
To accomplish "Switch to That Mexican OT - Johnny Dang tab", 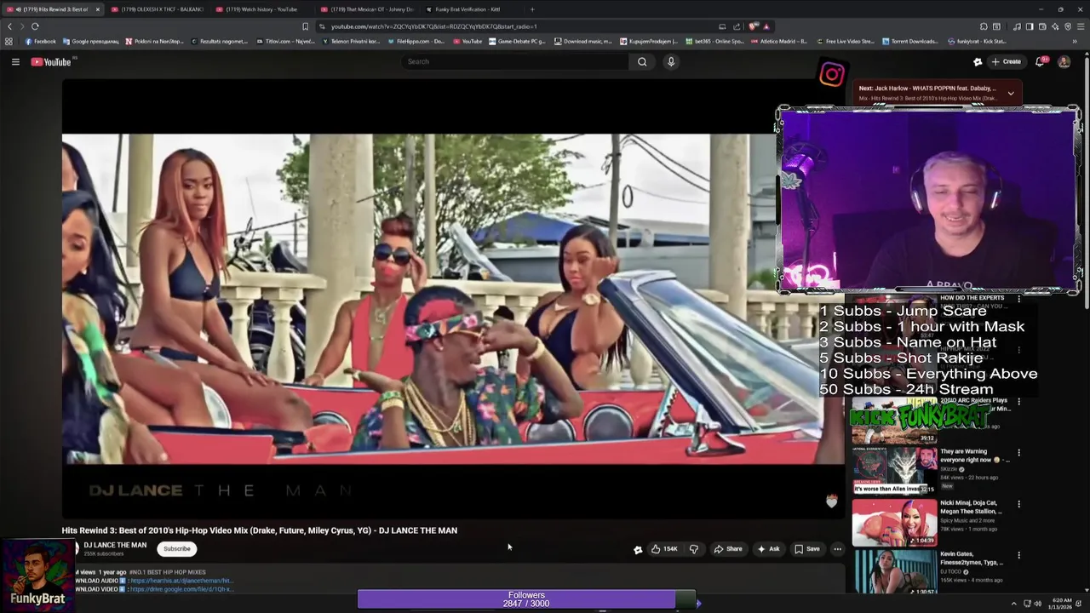I will (x=366, y=9).
